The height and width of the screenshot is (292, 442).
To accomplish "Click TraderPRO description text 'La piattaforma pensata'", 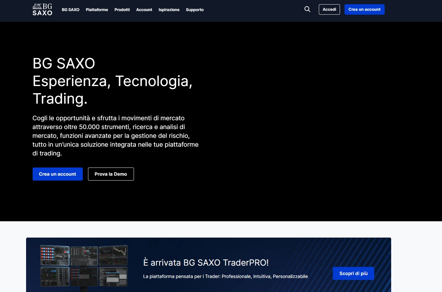I will (226, 276).
